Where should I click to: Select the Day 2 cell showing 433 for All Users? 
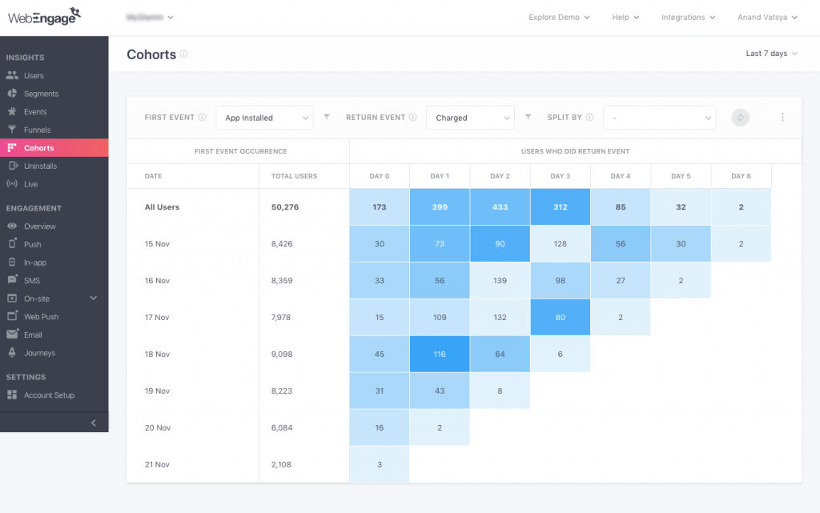point(500,206)
